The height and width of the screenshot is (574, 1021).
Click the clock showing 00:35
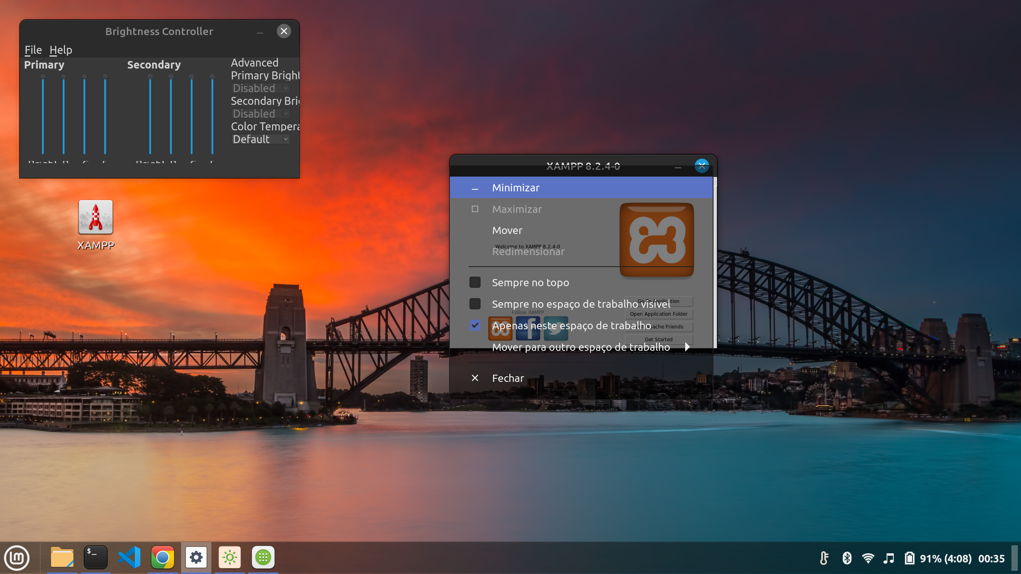tap(991, 558)
